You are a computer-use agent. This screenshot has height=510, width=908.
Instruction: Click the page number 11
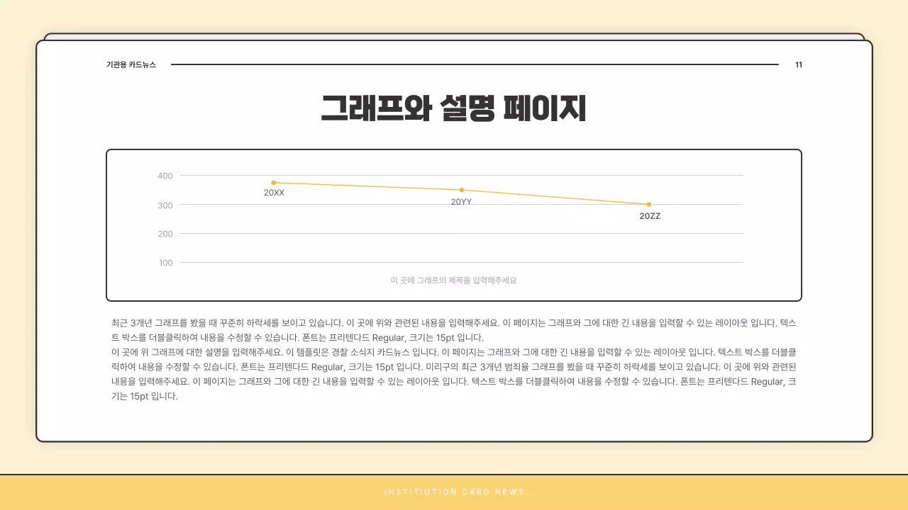point(798,64)
